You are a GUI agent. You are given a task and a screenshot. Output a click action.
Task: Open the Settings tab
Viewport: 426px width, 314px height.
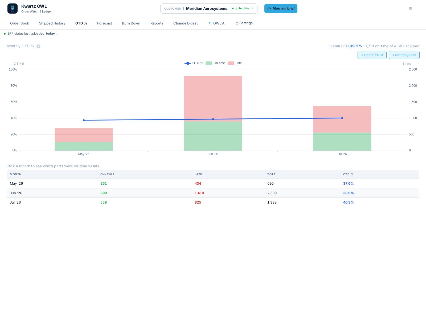click(x=244, y=23)
